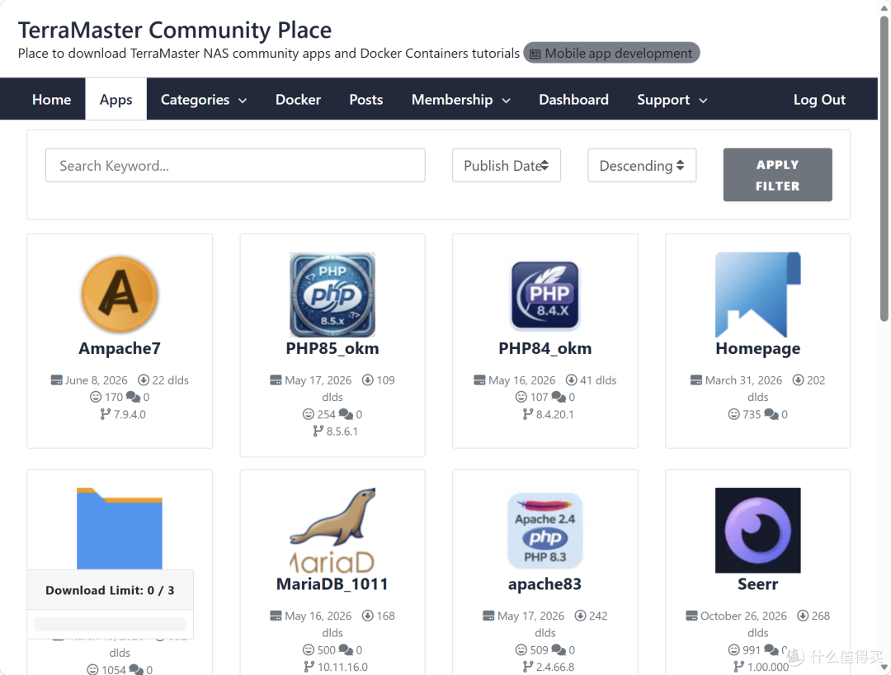The height and width of the screenshot is (675, 891).
Task: Open the MariaDB_1011 title link
Action: point(332,583)
